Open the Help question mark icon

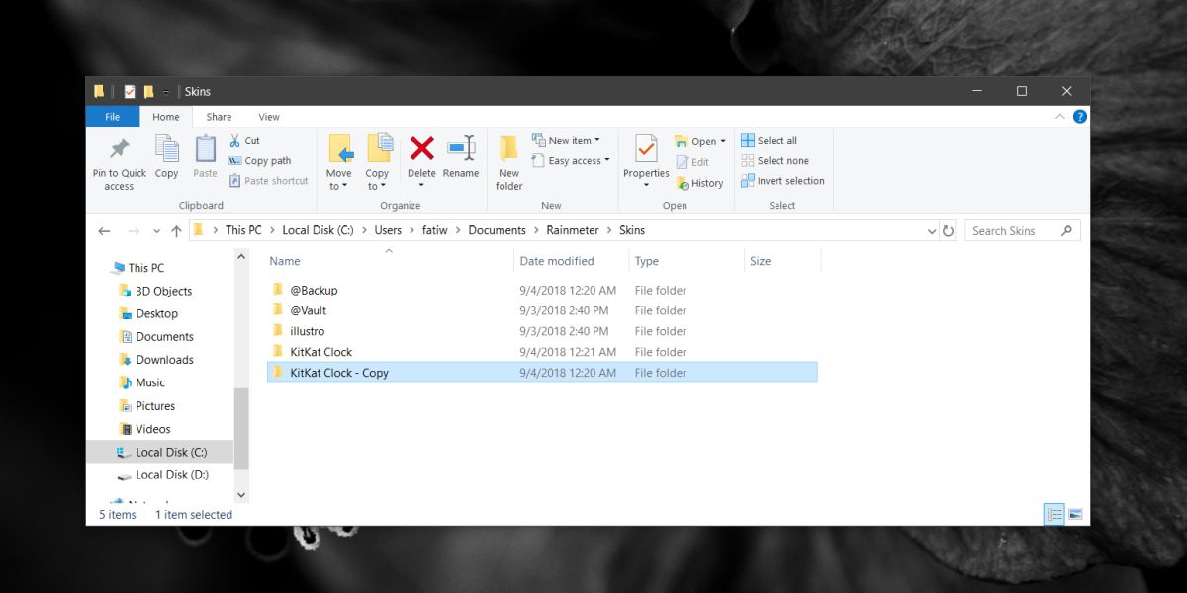point(1080,117)
